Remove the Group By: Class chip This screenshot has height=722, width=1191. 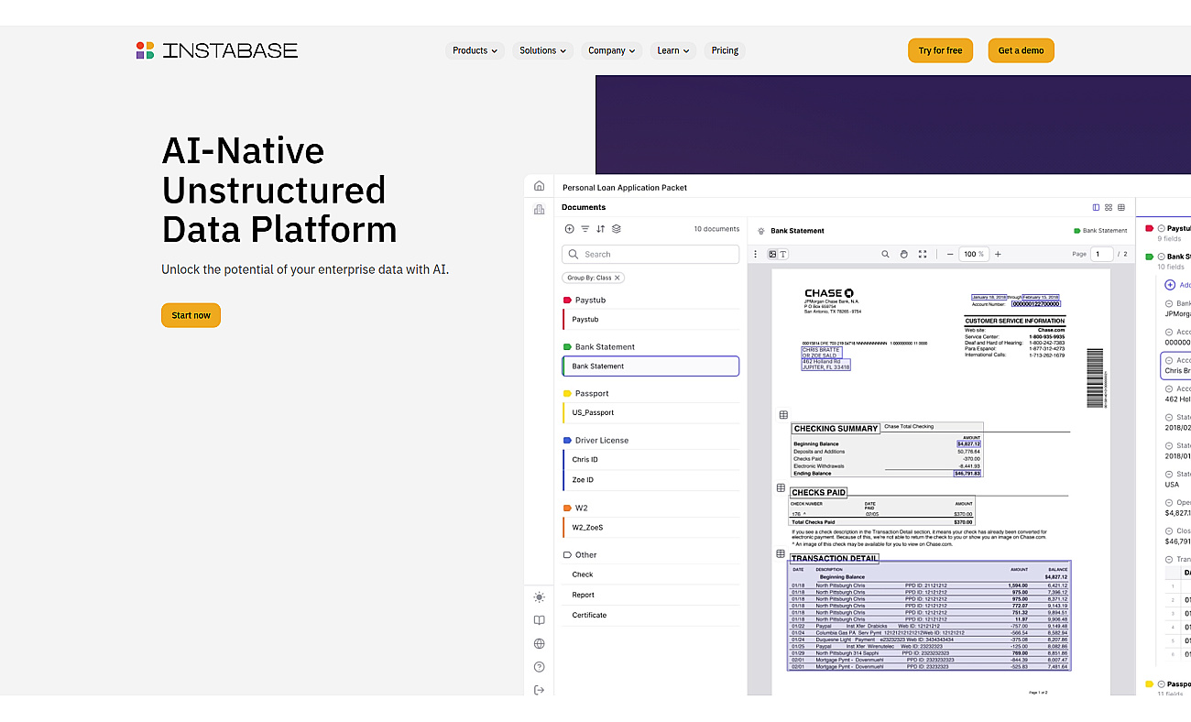coord(617,278)
